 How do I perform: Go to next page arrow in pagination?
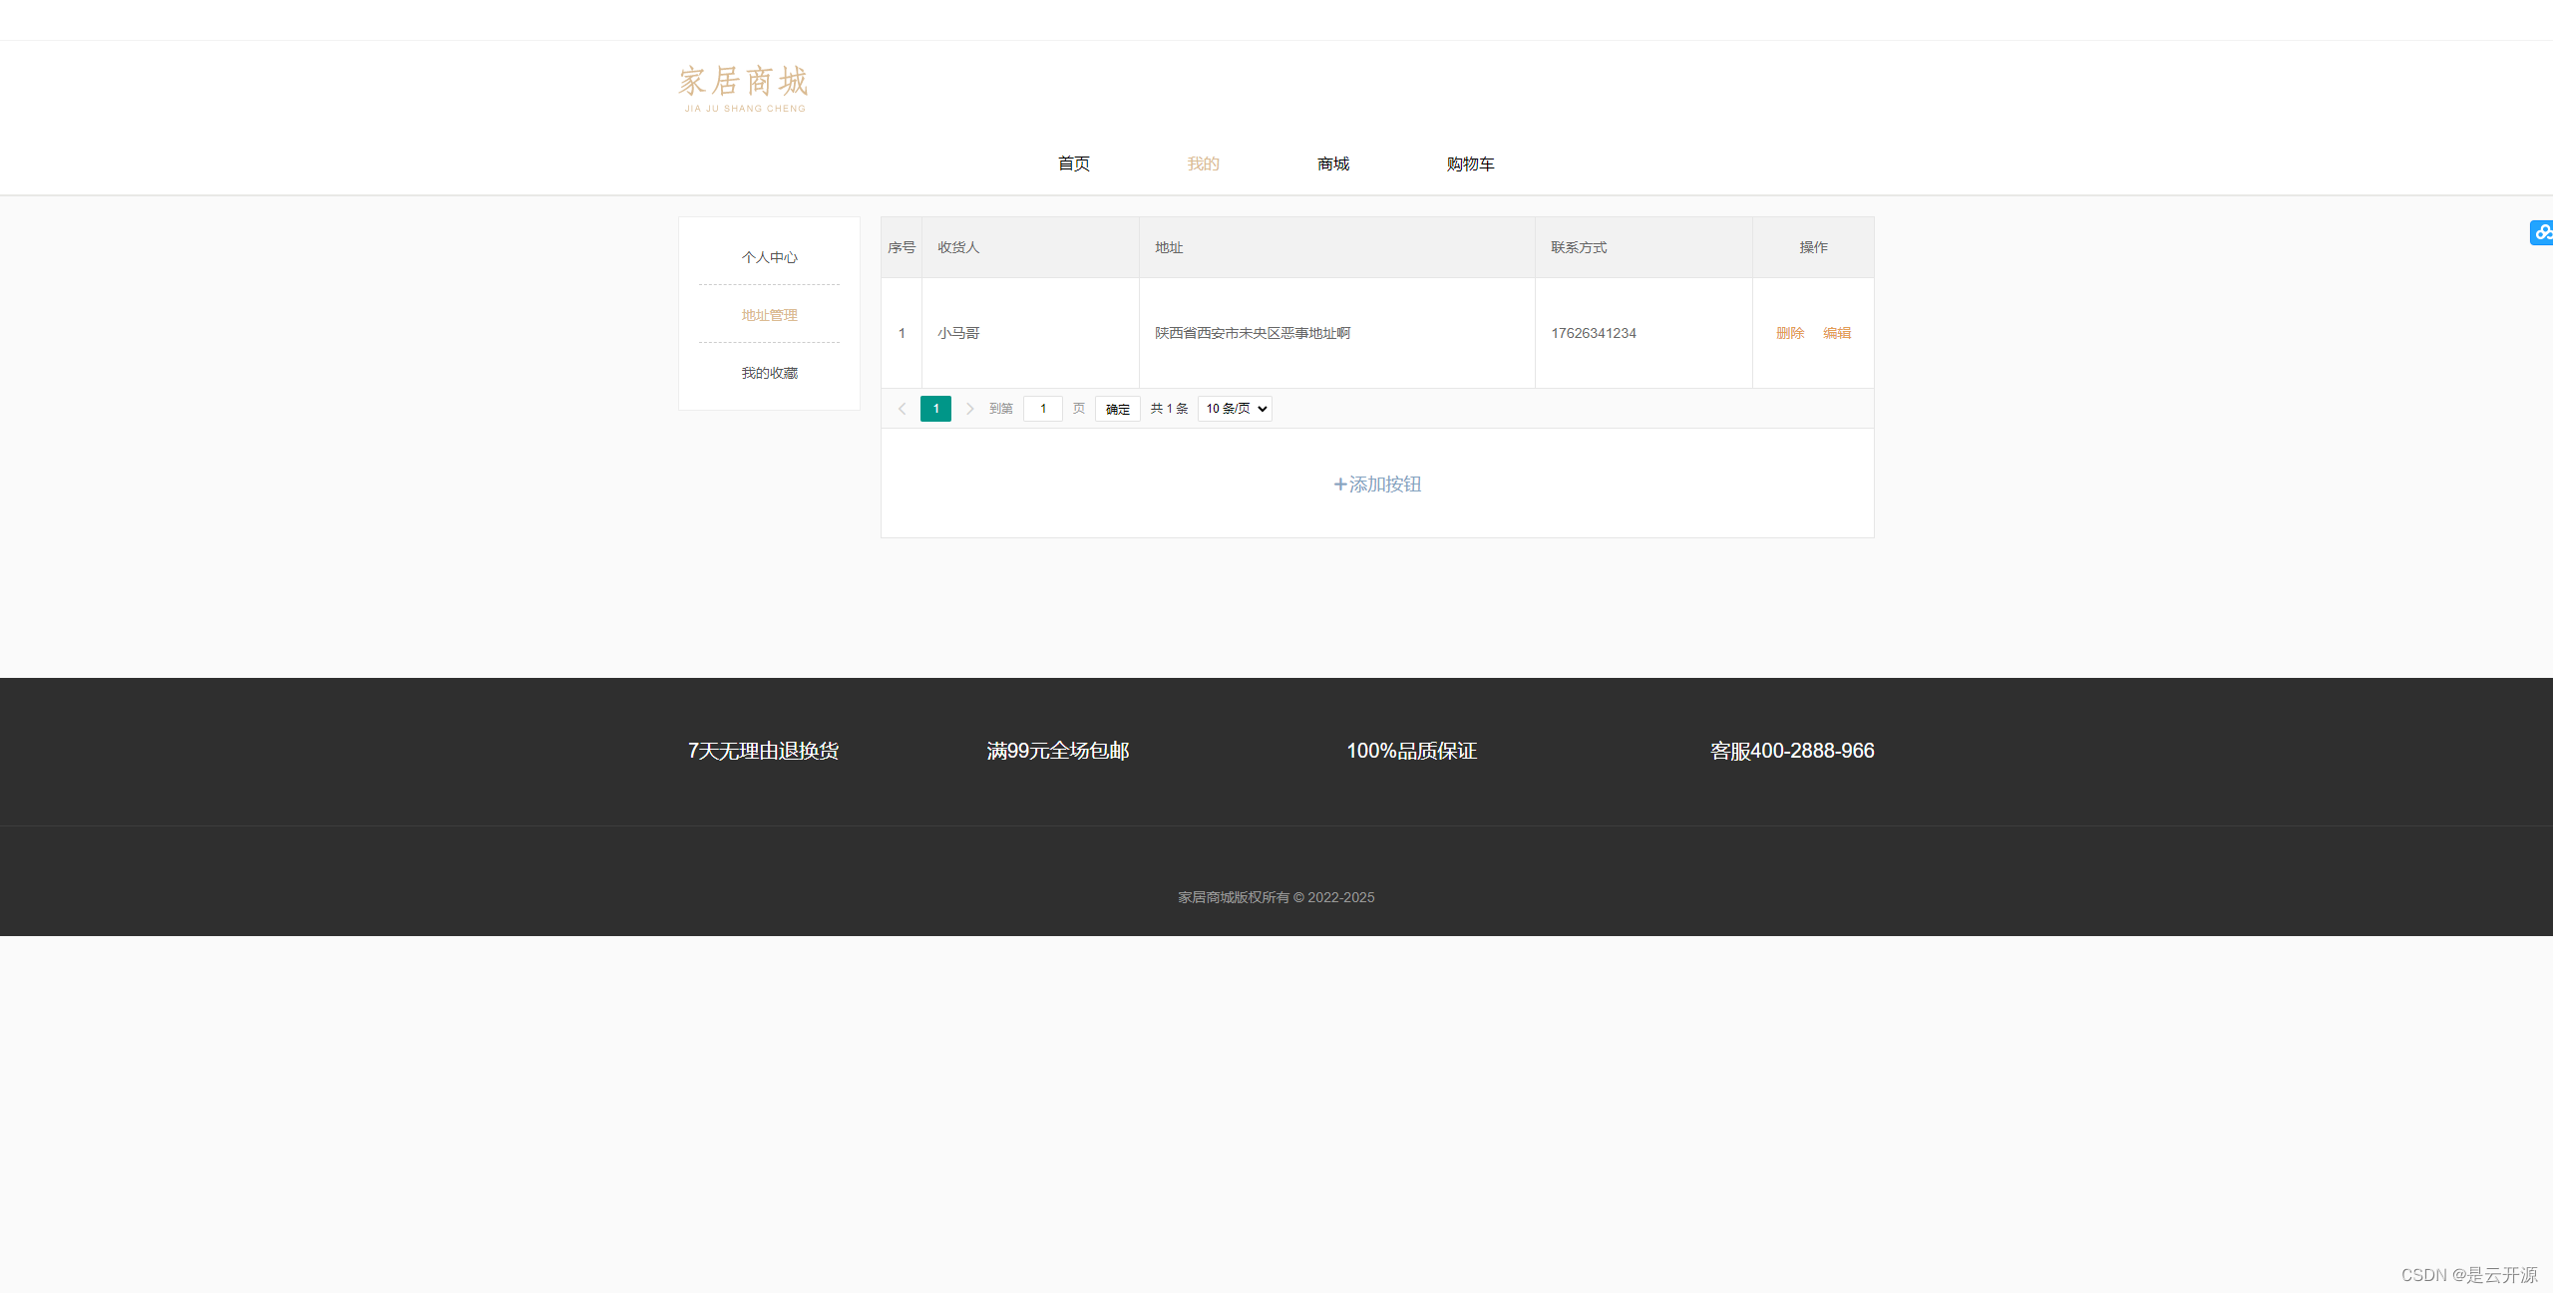[969, 409]
